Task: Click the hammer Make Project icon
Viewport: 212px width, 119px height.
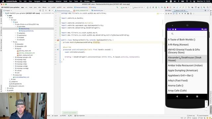Action: click(117, 7)
